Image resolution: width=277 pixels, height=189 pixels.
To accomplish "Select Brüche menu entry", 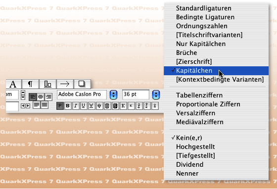I will tap(216, 53).
